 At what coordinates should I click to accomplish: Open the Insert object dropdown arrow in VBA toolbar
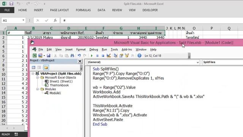click(44, 56)
